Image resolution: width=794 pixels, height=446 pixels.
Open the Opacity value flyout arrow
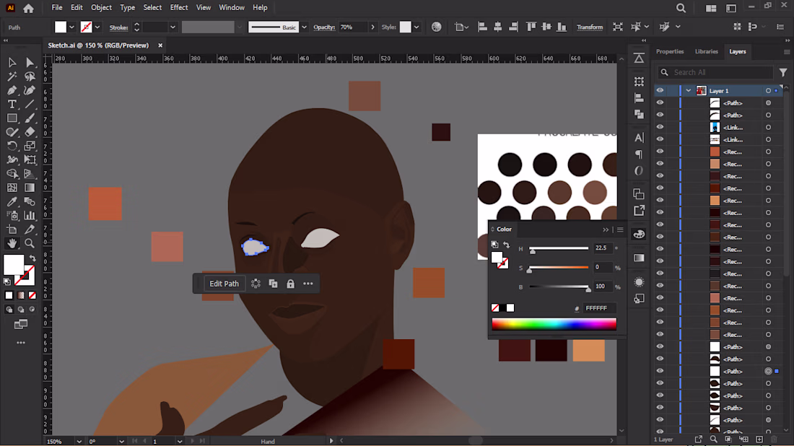372,27
